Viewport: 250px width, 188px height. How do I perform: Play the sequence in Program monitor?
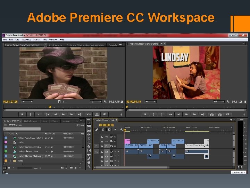click(x=186, y=114)
